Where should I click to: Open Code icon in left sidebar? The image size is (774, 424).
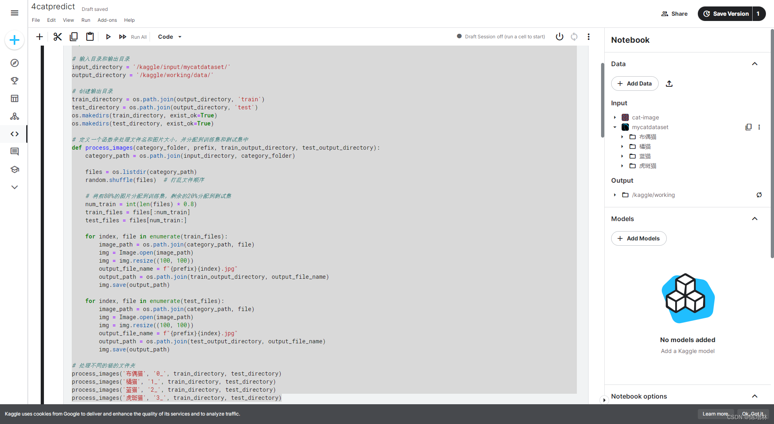[x=15, y=134]
